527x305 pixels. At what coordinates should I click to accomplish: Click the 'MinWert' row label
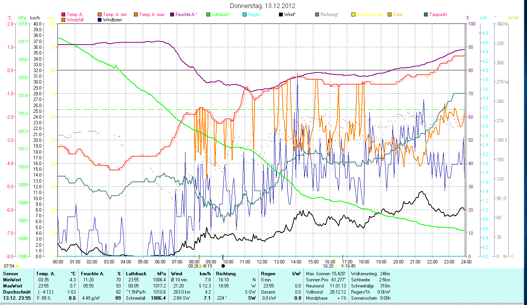point(12,279)
